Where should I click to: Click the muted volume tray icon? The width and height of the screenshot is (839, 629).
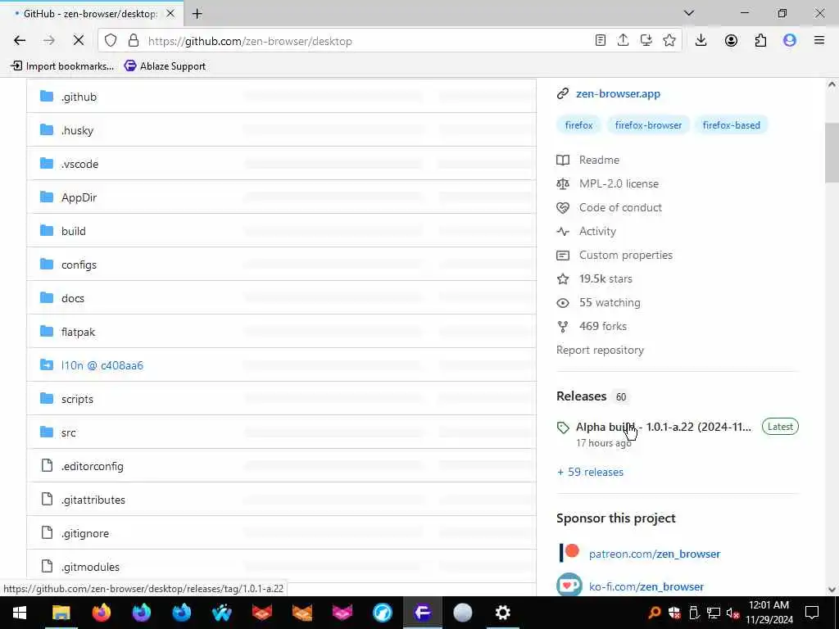732,613
